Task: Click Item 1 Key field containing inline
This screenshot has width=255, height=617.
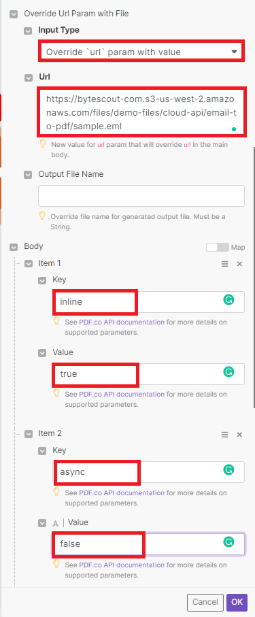Action: coord(148,302)
